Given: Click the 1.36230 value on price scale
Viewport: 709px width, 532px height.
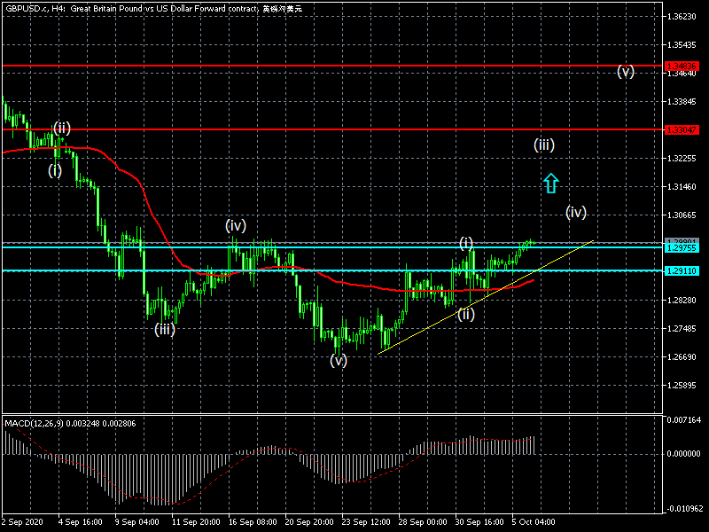Looking at the screenshot, I should (x=683, y=17).
